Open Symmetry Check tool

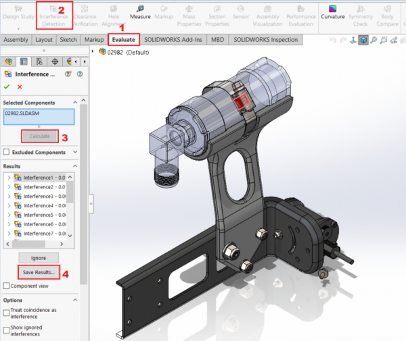point(361,16)
